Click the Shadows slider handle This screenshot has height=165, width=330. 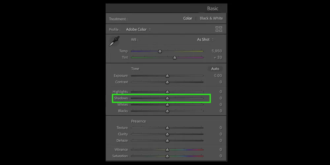click(x=167, y=98)
